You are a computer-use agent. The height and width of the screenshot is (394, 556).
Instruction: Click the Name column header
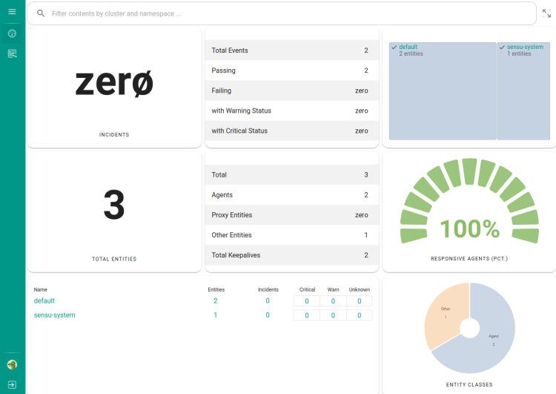[x=41, y=289]
